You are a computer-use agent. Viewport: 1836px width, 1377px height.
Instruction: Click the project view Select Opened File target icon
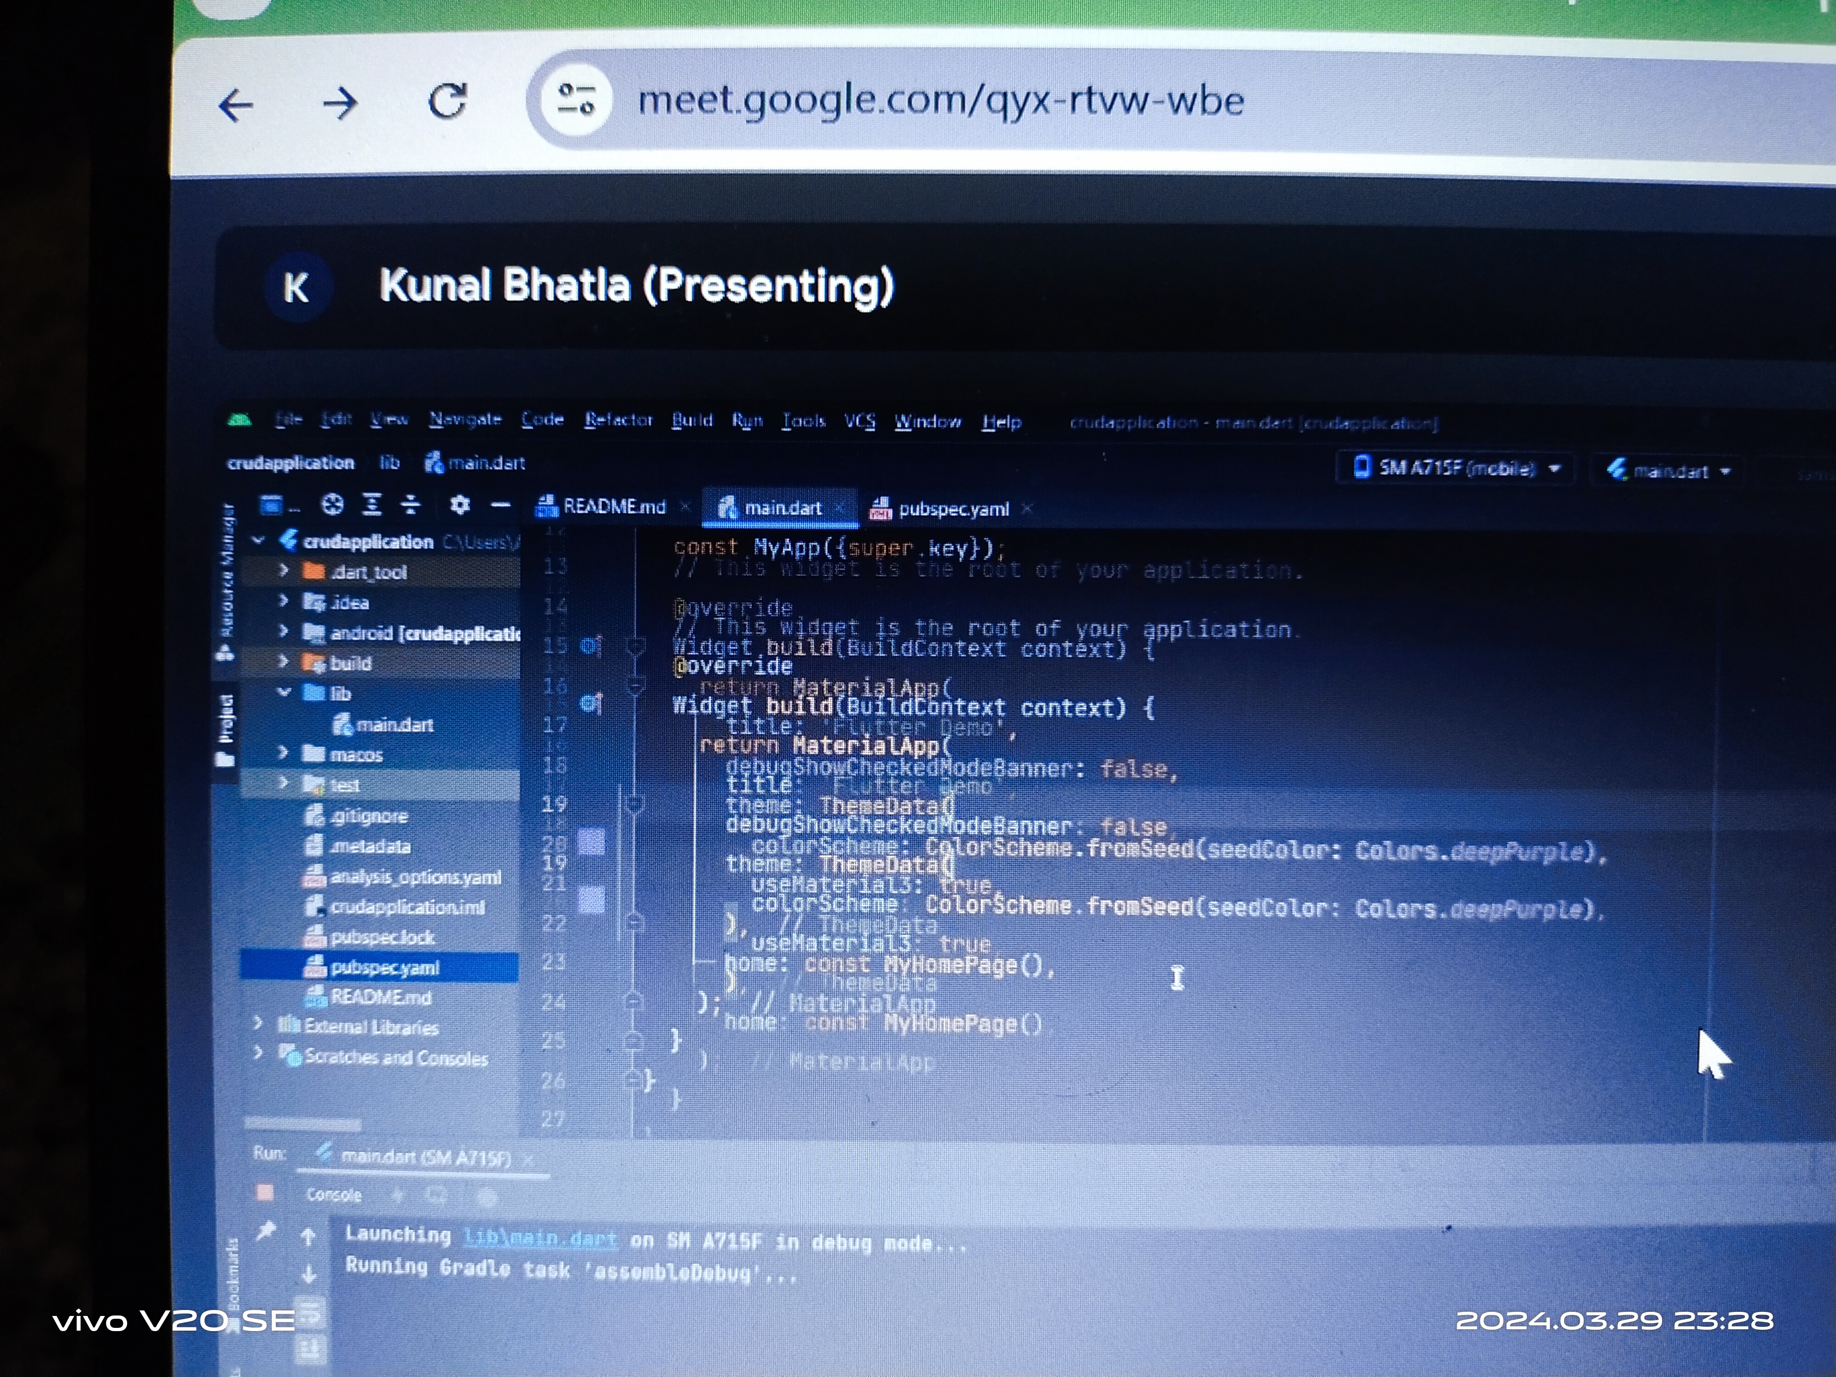[333, 504]
